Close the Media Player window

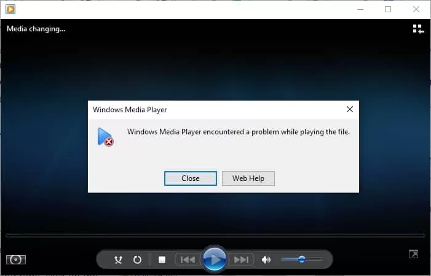point(416,9)
